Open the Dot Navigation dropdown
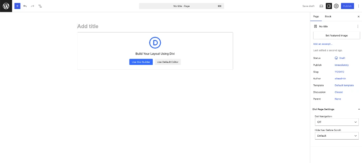 pyautogui.click(x=337, y=122)
